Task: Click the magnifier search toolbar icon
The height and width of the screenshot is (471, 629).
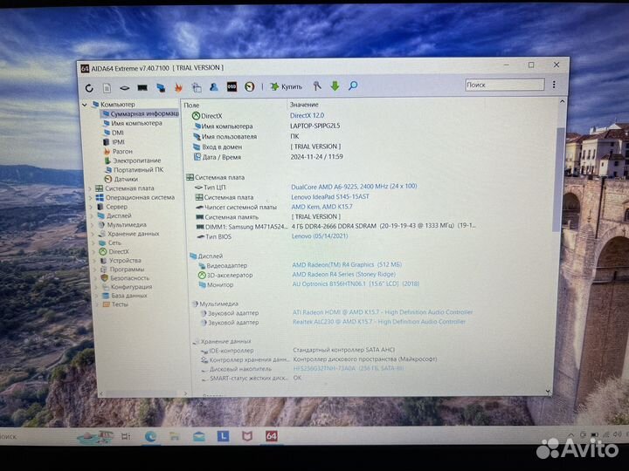Action: pyautogui.click(x=353, y=85)
